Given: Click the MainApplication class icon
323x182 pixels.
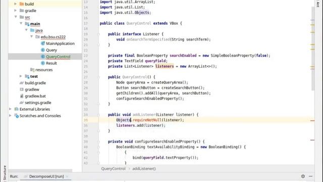Looking at the screenshot, I should tap(43, 43).
